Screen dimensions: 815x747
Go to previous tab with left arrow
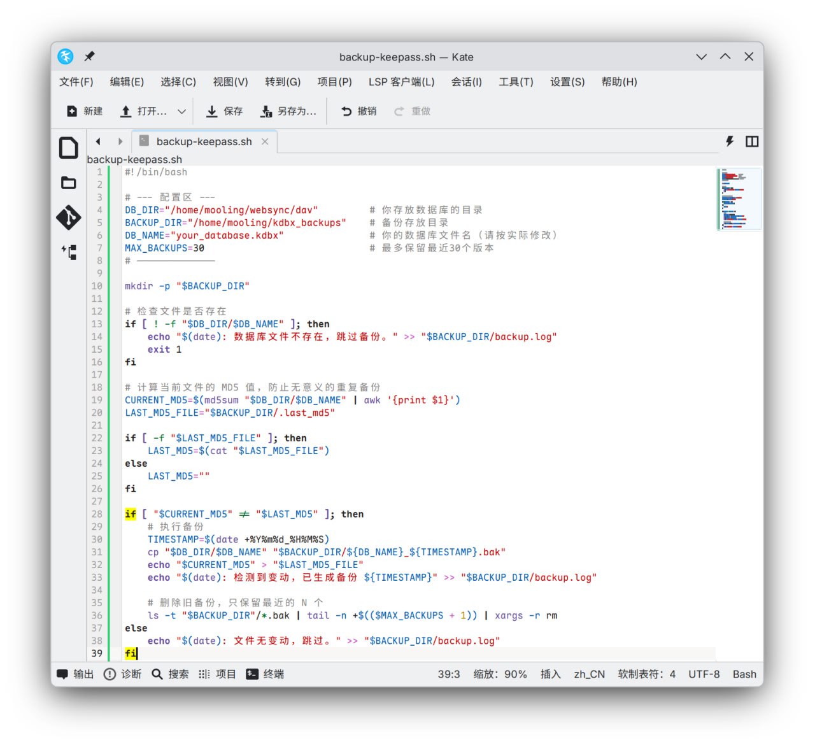(x=98, y=141)
